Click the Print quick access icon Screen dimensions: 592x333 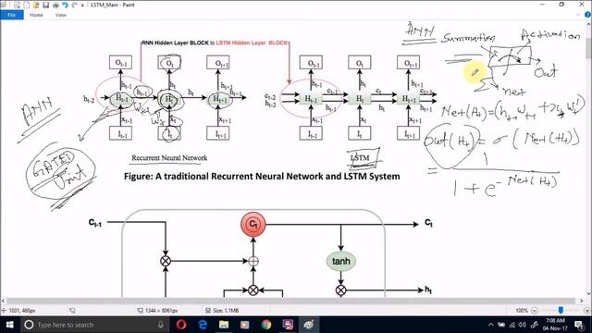(55, 5)
